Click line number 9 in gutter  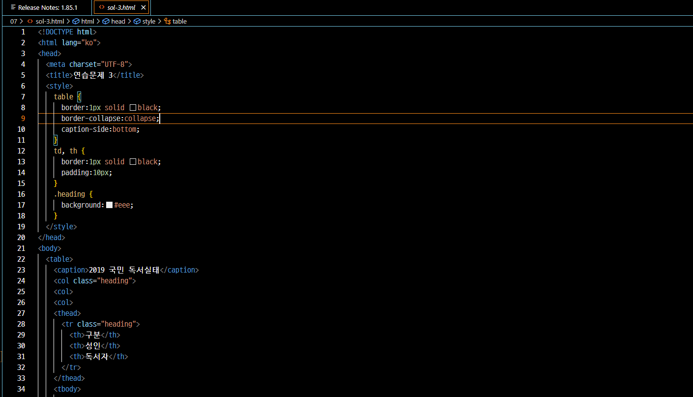(x=23, y=119)
